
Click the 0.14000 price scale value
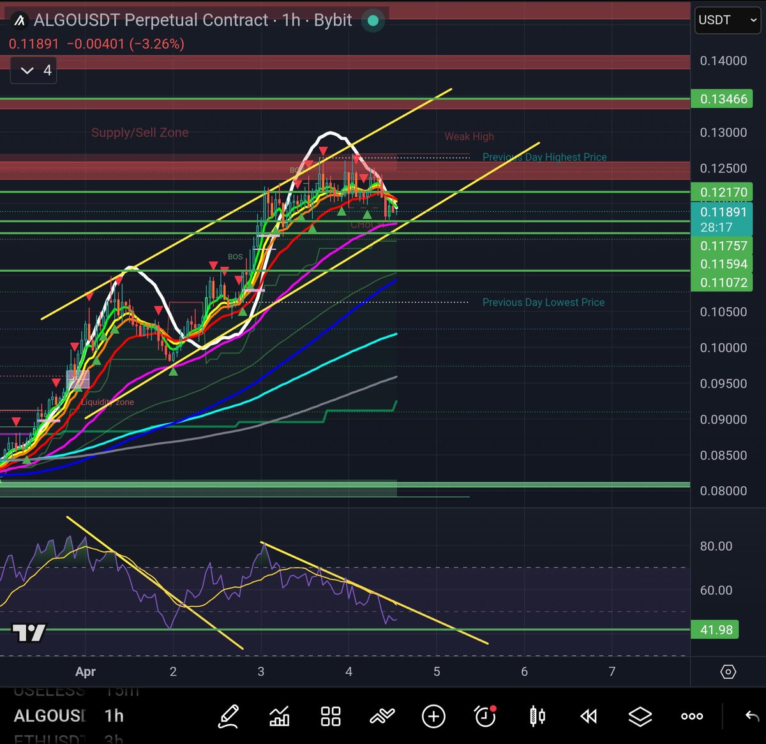pos(723,61)
